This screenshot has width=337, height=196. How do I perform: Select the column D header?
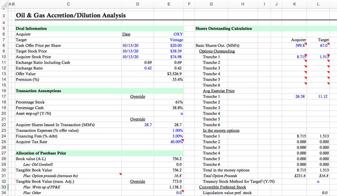coord(138,4)
